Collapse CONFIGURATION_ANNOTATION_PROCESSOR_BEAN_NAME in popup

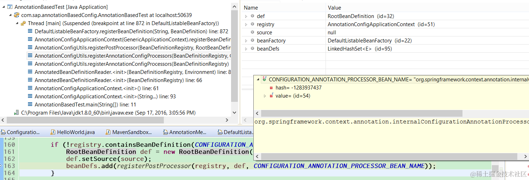(x=258, y=80)
